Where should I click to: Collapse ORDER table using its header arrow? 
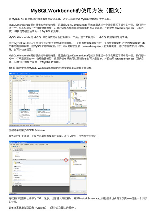tap(38, 91)
